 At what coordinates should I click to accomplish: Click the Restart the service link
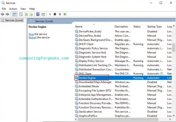pos(32,38)
